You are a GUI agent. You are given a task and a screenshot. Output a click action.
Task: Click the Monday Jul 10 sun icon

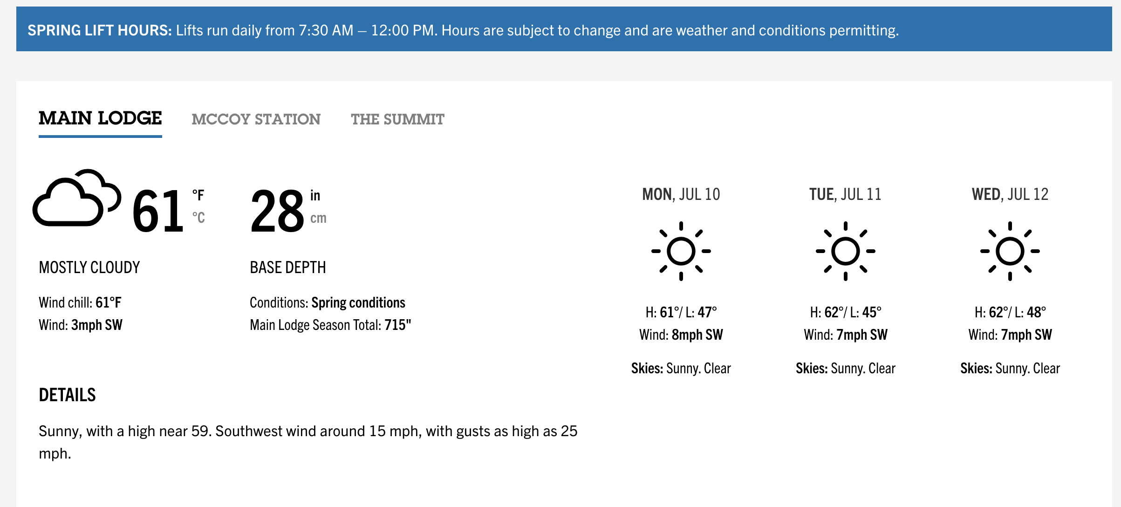[x=681, y=251]
